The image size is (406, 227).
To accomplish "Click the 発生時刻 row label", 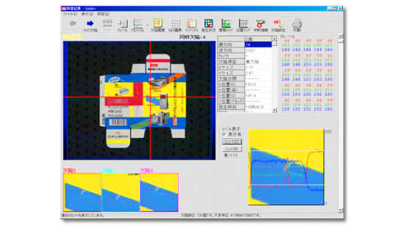I will 231,107.
